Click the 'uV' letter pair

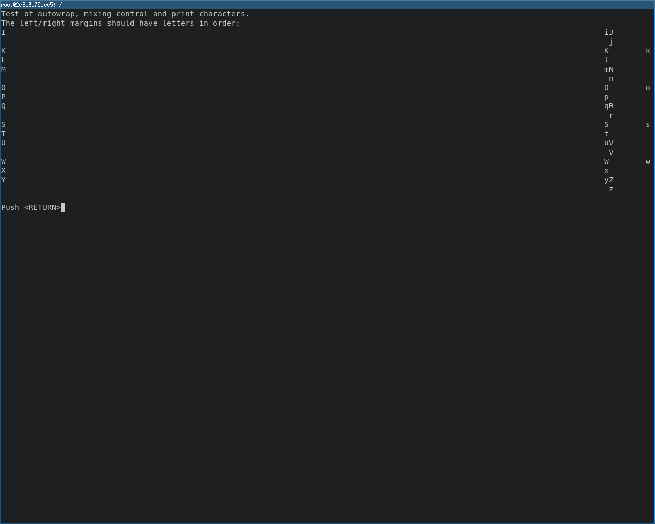tap(609, 143)
